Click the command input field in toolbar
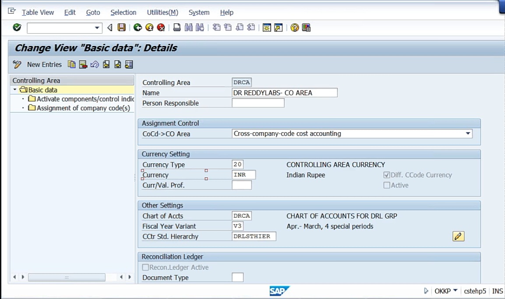This screenshot has height=299, width=505. pos(64,28)
